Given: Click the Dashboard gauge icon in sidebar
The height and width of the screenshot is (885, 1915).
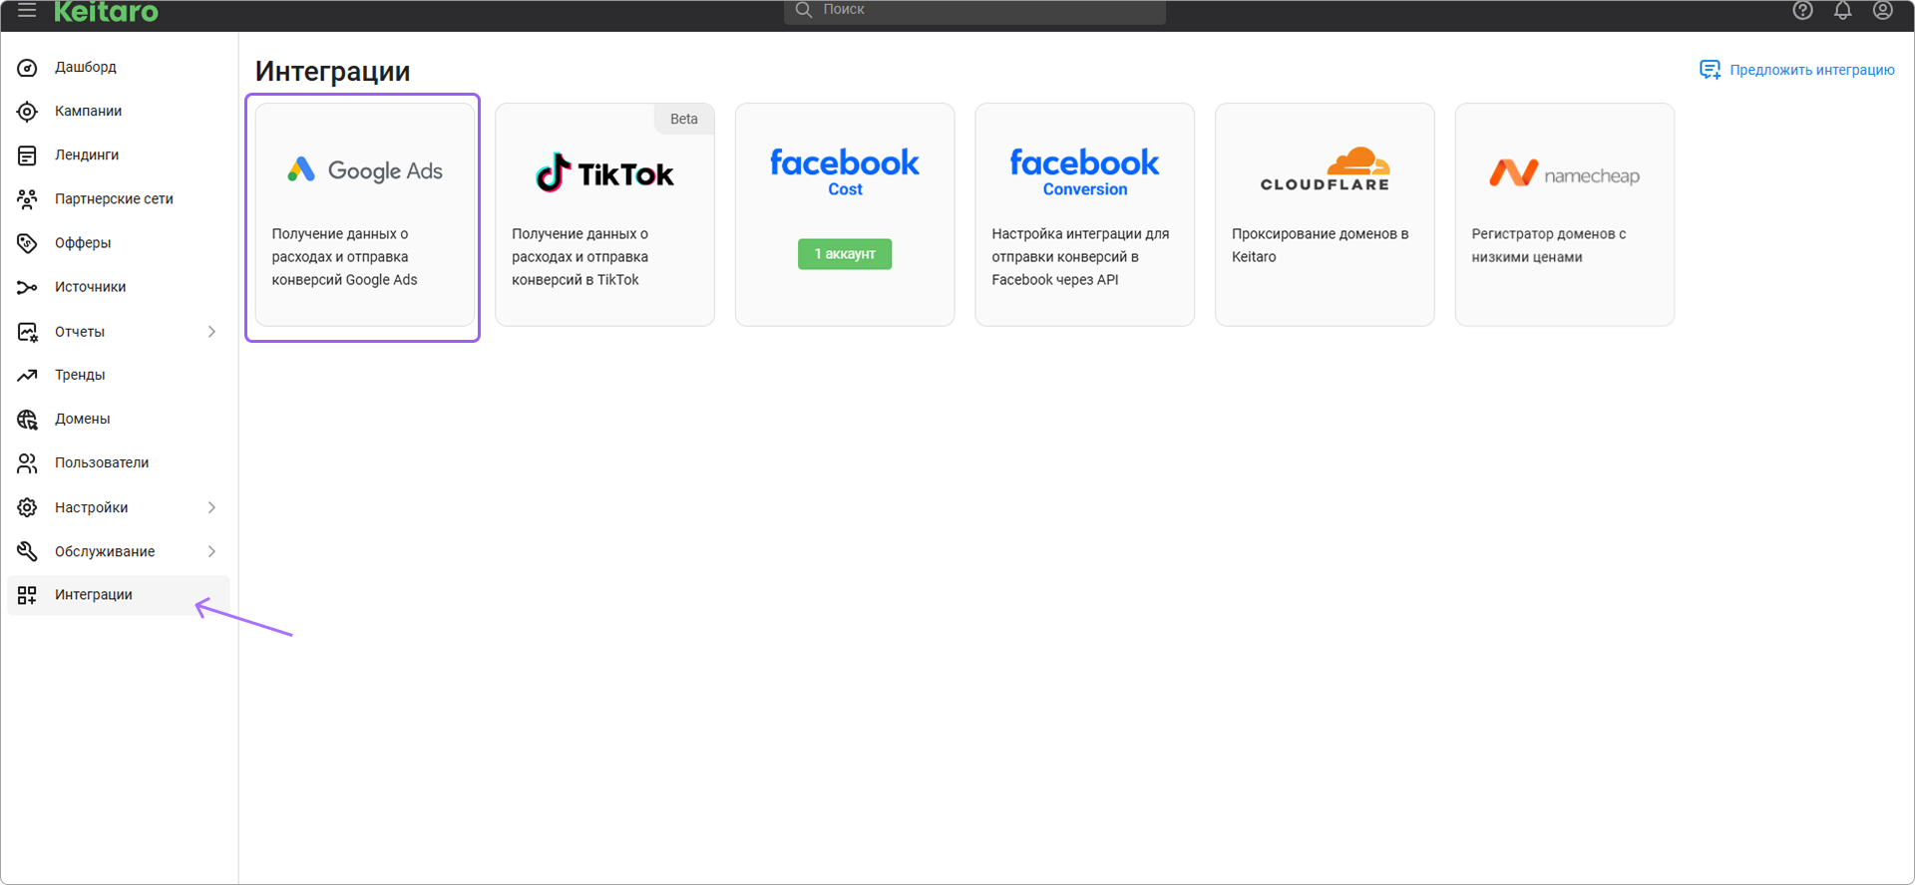Looking at the screenshot, I should point(27,68).
